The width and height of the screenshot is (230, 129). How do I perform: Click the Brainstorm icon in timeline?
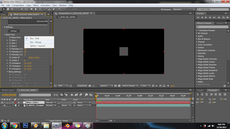coord(86,95)
